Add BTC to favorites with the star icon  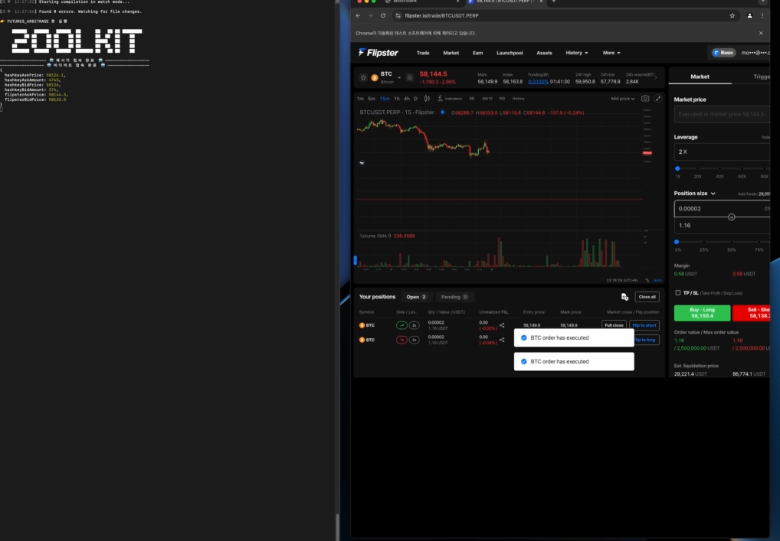coord(363,77)
